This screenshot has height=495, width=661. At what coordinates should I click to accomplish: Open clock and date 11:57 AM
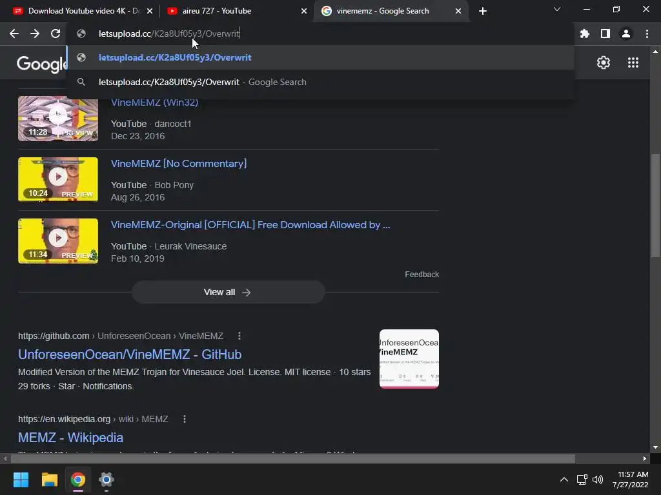631,480
